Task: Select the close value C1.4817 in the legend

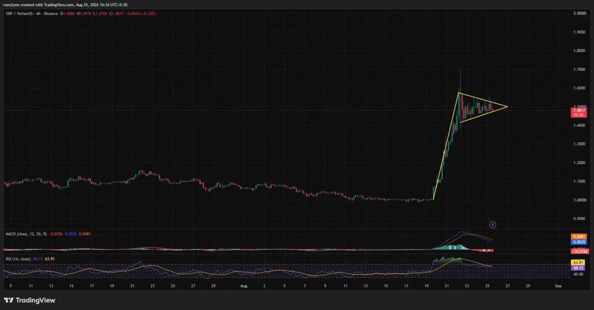Action: pos(116,14)
